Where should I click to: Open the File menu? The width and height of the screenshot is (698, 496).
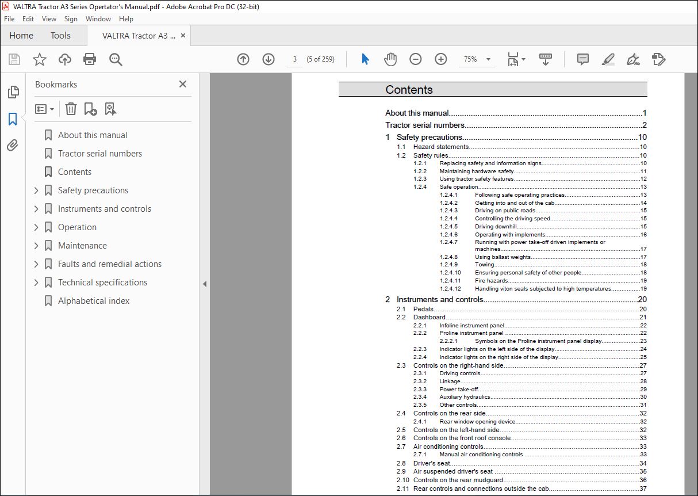point(9,19)
